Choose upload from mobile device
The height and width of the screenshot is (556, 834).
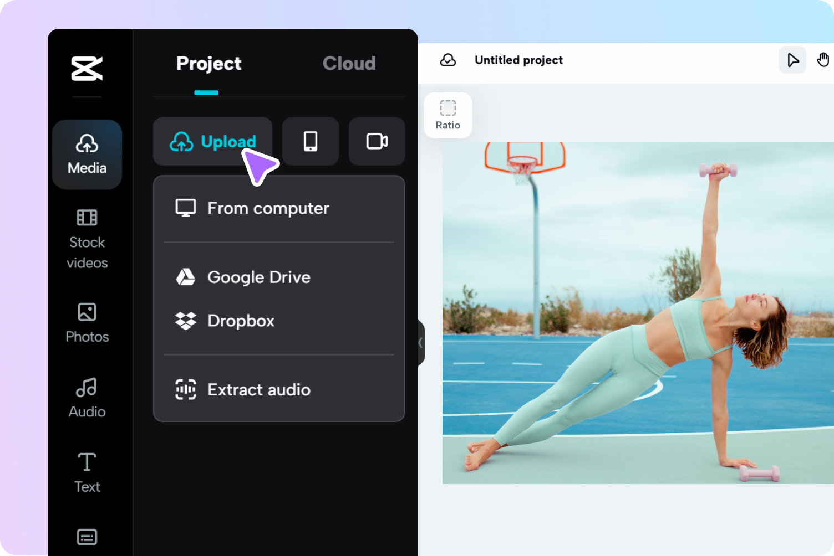coord(310,141)
